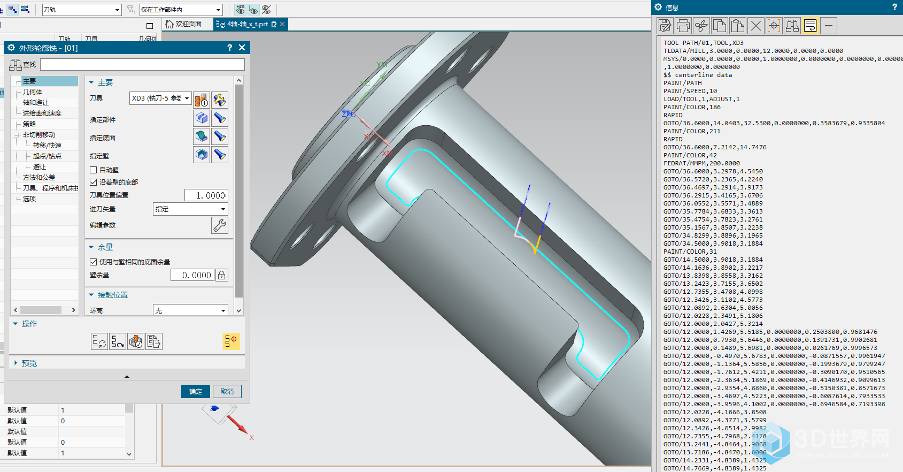Screen dimensions: 903x472
Task: Click the 刀具位置偏置 value field
Action: (x=206, y=195)
